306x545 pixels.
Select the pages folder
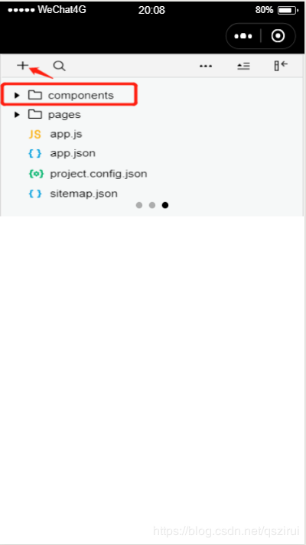pyautogui.click(x=64, y=115)
